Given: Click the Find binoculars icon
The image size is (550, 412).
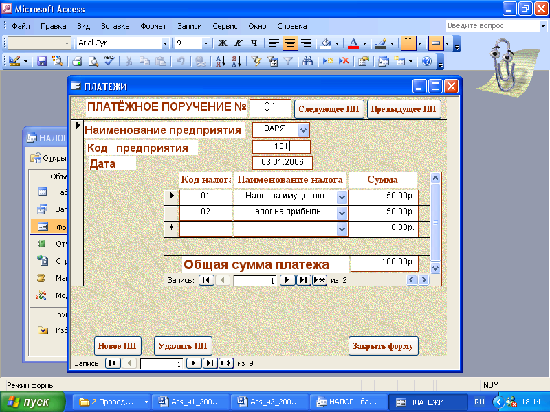Looking at the screenshot, I should coord(308,61).
